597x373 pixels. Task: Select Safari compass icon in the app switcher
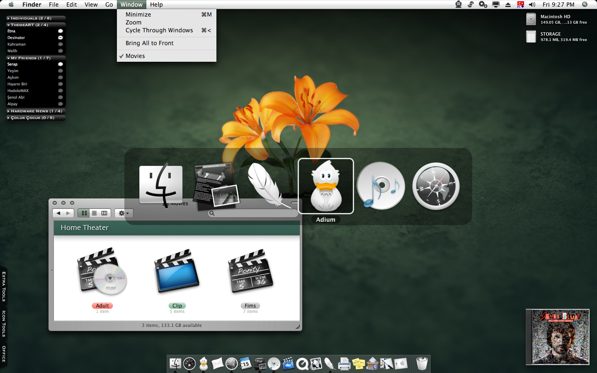[436, 186]
